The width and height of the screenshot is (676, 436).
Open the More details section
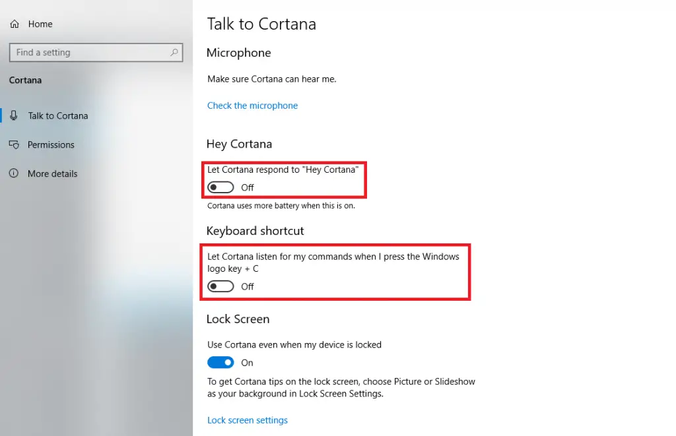pyautogui.click(x=53, y=173)
